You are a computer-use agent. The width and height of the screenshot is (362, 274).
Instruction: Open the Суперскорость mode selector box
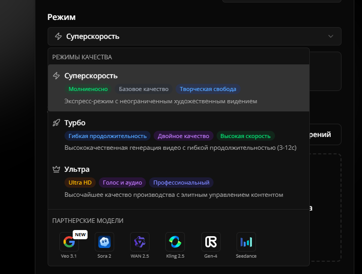(194, 36)
